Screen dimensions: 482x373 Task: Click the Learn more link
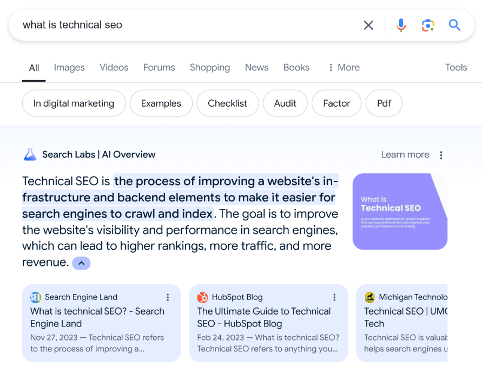click(x=405, y=155)
